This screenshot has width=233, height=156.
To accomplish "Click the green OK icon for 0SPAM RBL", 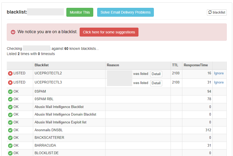I will 10,99.
